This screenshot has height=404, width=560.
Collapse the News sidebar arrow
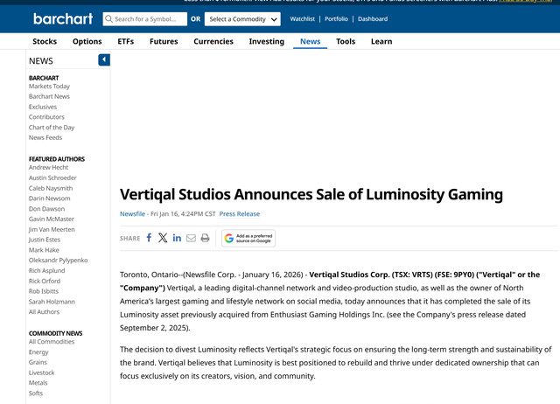tap(104, 59)
